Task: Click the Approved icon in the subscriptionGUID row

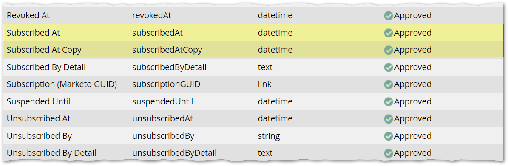Action: pos(388,84)
